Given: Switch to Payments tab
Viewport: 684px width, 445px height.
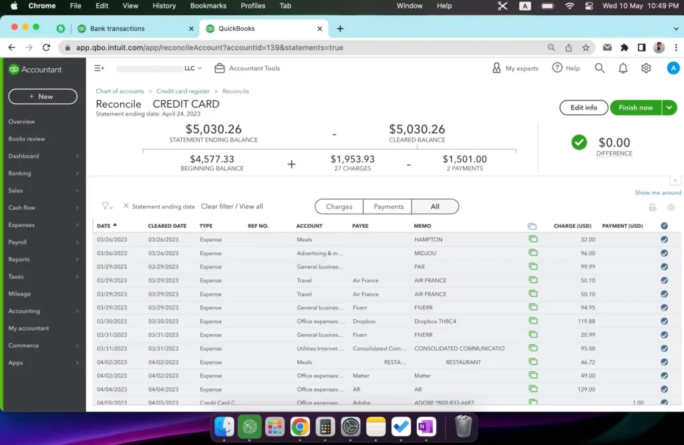Looking at the screenshot, I should coord(388,206).
